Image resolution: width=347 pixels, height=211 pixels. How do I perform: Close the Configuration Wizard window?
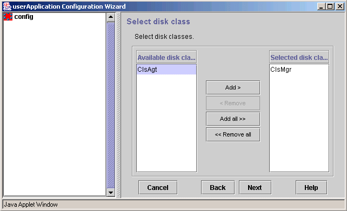[x=339, y=6]
